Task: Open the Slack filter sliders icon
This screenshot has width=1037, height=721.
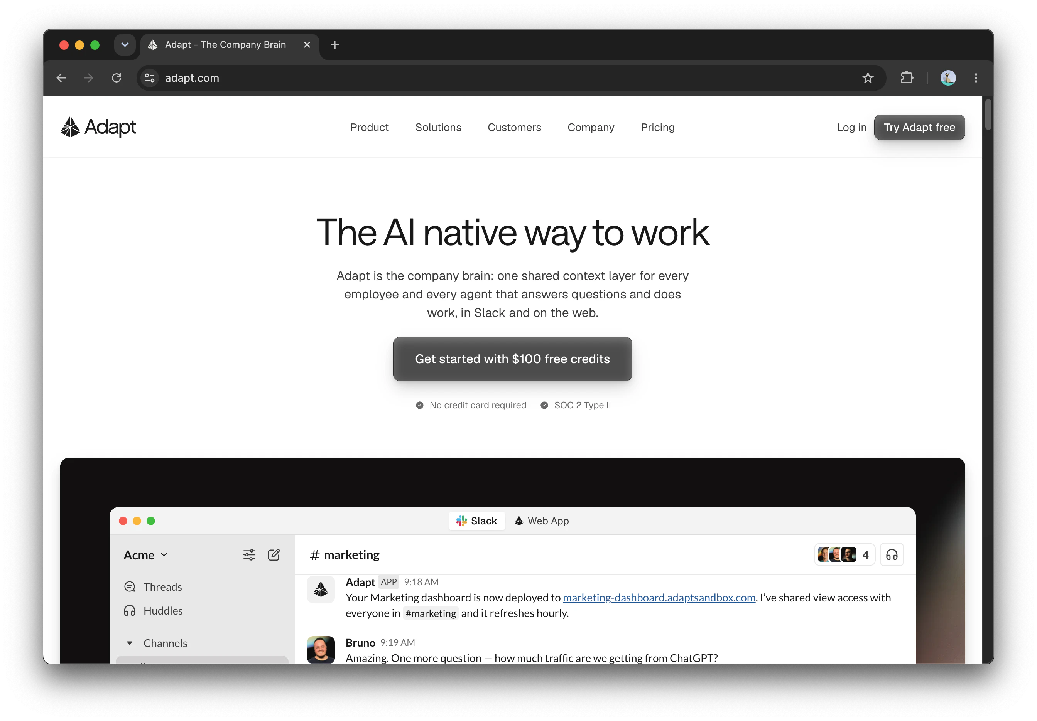Action: click(249, 555)
